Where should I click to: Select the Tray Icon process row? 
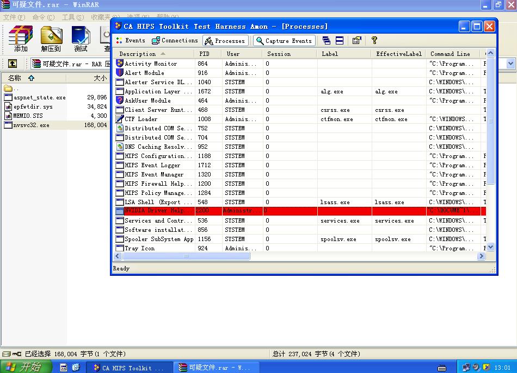[300, 248]
